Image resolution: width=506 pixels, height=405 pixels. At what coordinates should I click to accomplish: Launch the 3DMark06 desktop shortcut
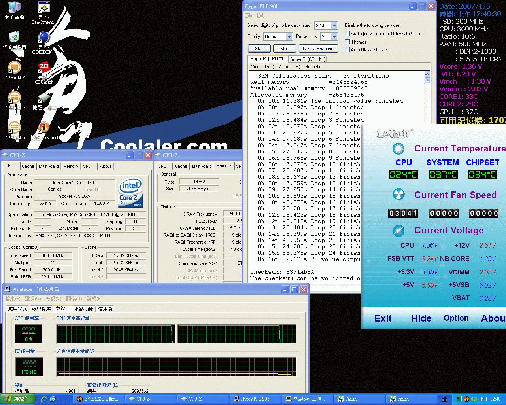pos(15,130)
